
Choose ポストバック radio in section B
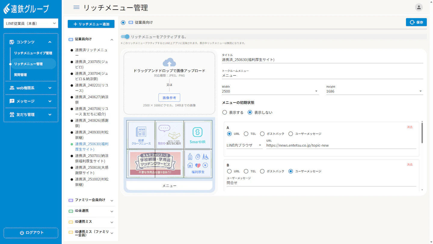262,171
